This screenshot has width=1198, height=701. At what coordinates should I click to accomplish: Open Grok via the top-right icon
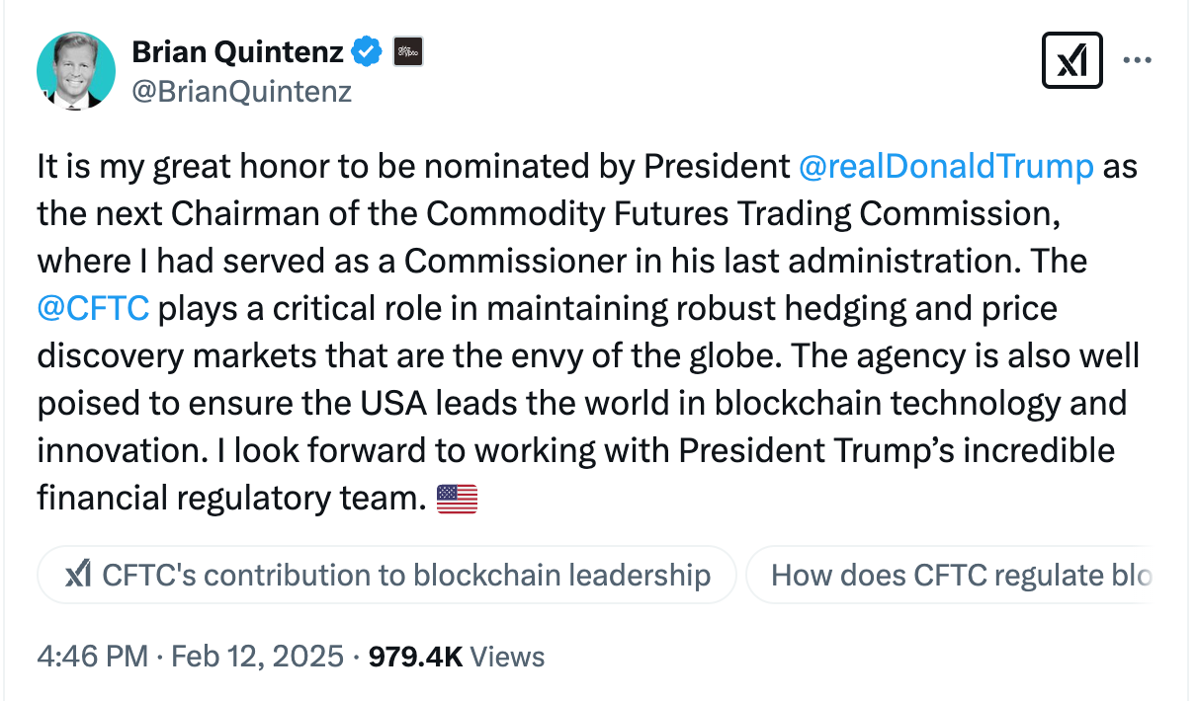tap(1072, 61)
